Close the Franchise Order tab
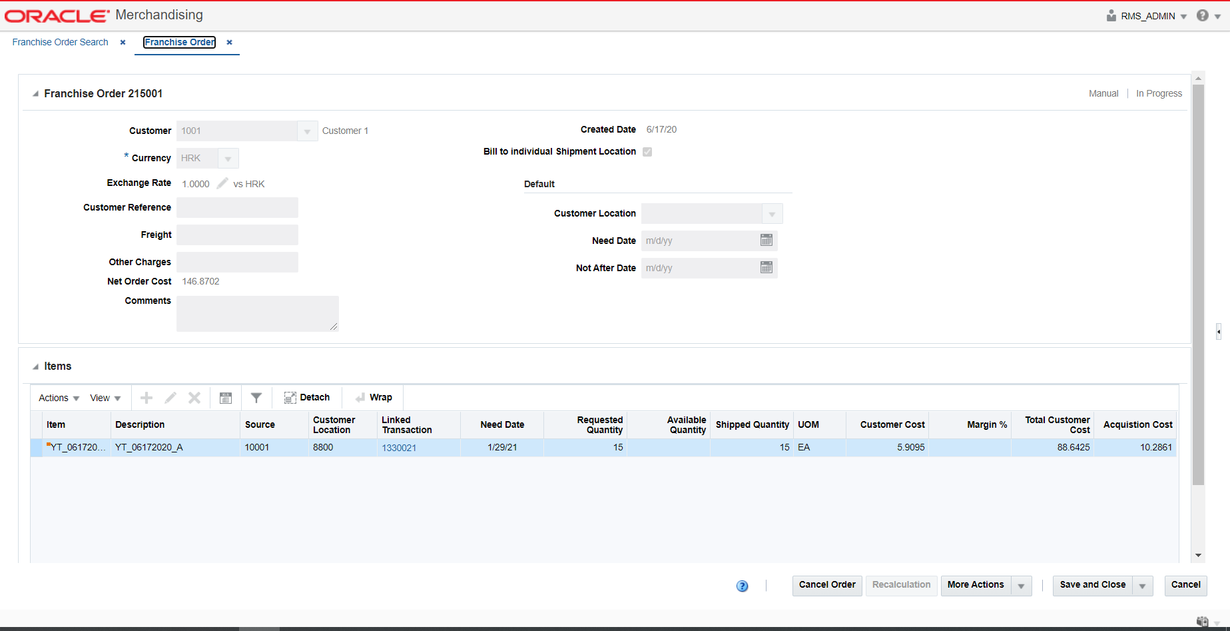 [229, 42]
